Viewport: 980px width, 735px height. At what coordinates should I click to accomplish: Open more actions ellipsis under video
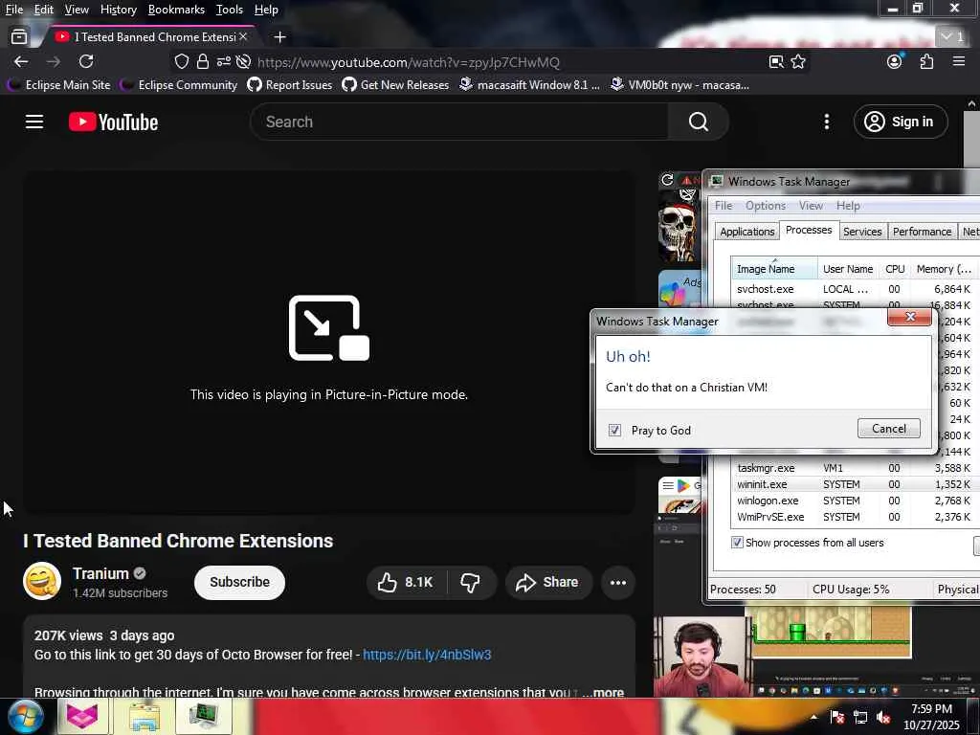point(618,583)
